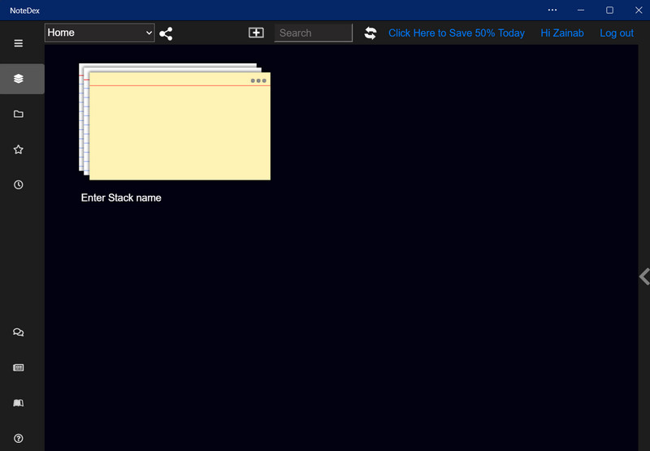The width and height of the screenshot is (650, 451).
Task: Sync notes with the refresh arrows icon
Action: point(370,33)
